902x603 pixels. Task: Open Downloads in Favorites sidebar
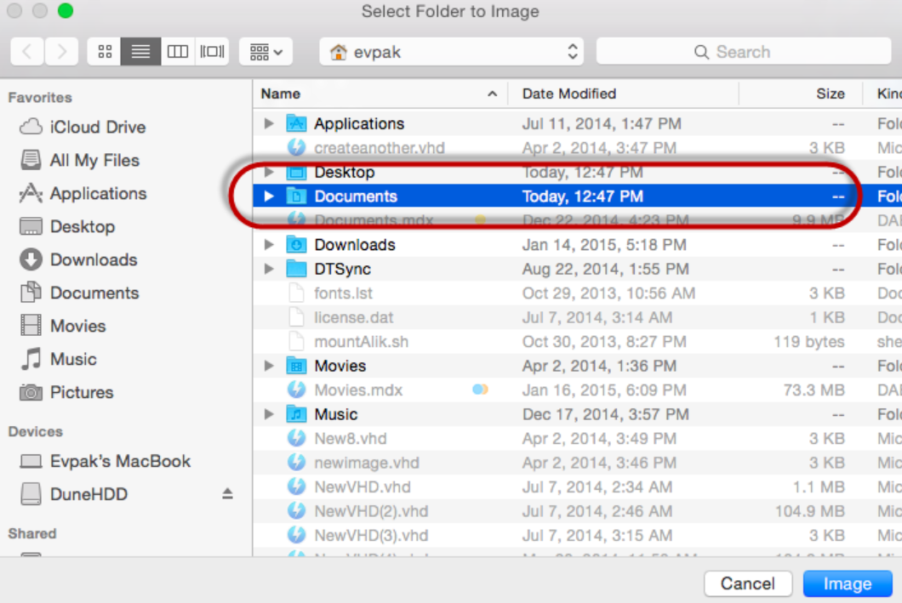[x=93, y=260]
